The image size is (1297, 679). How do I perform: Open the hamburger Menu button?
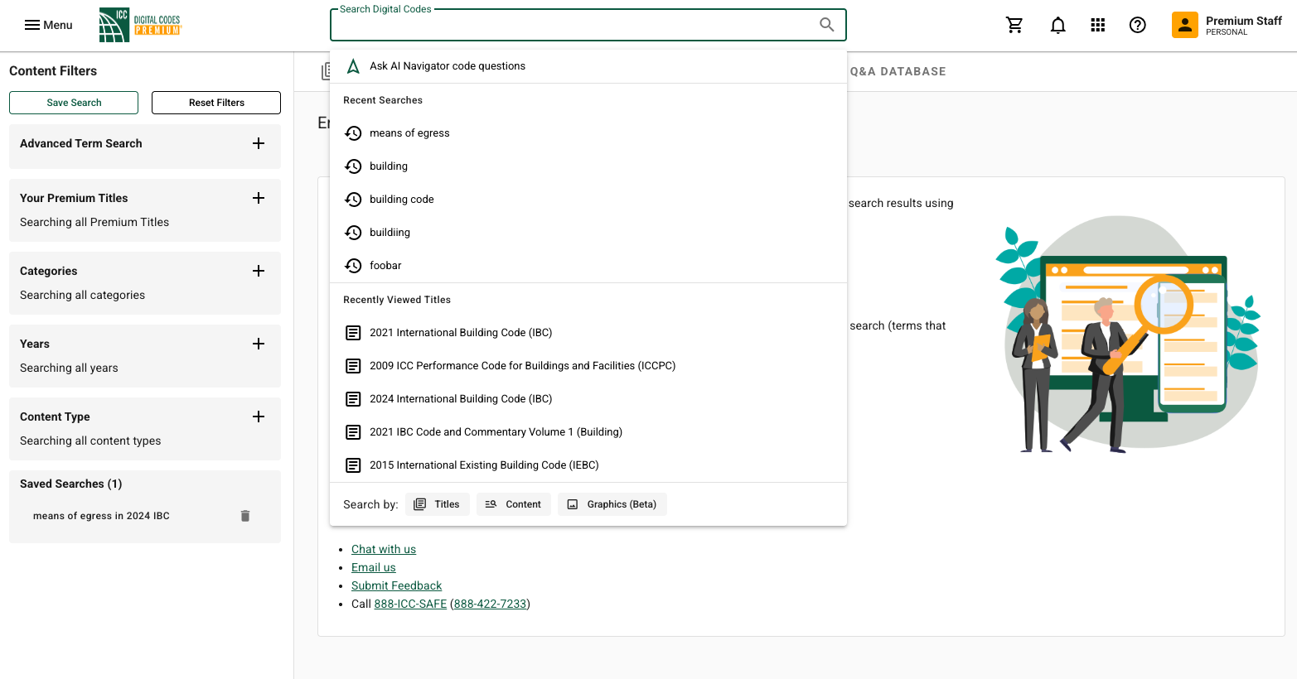[x=48, y=25]
